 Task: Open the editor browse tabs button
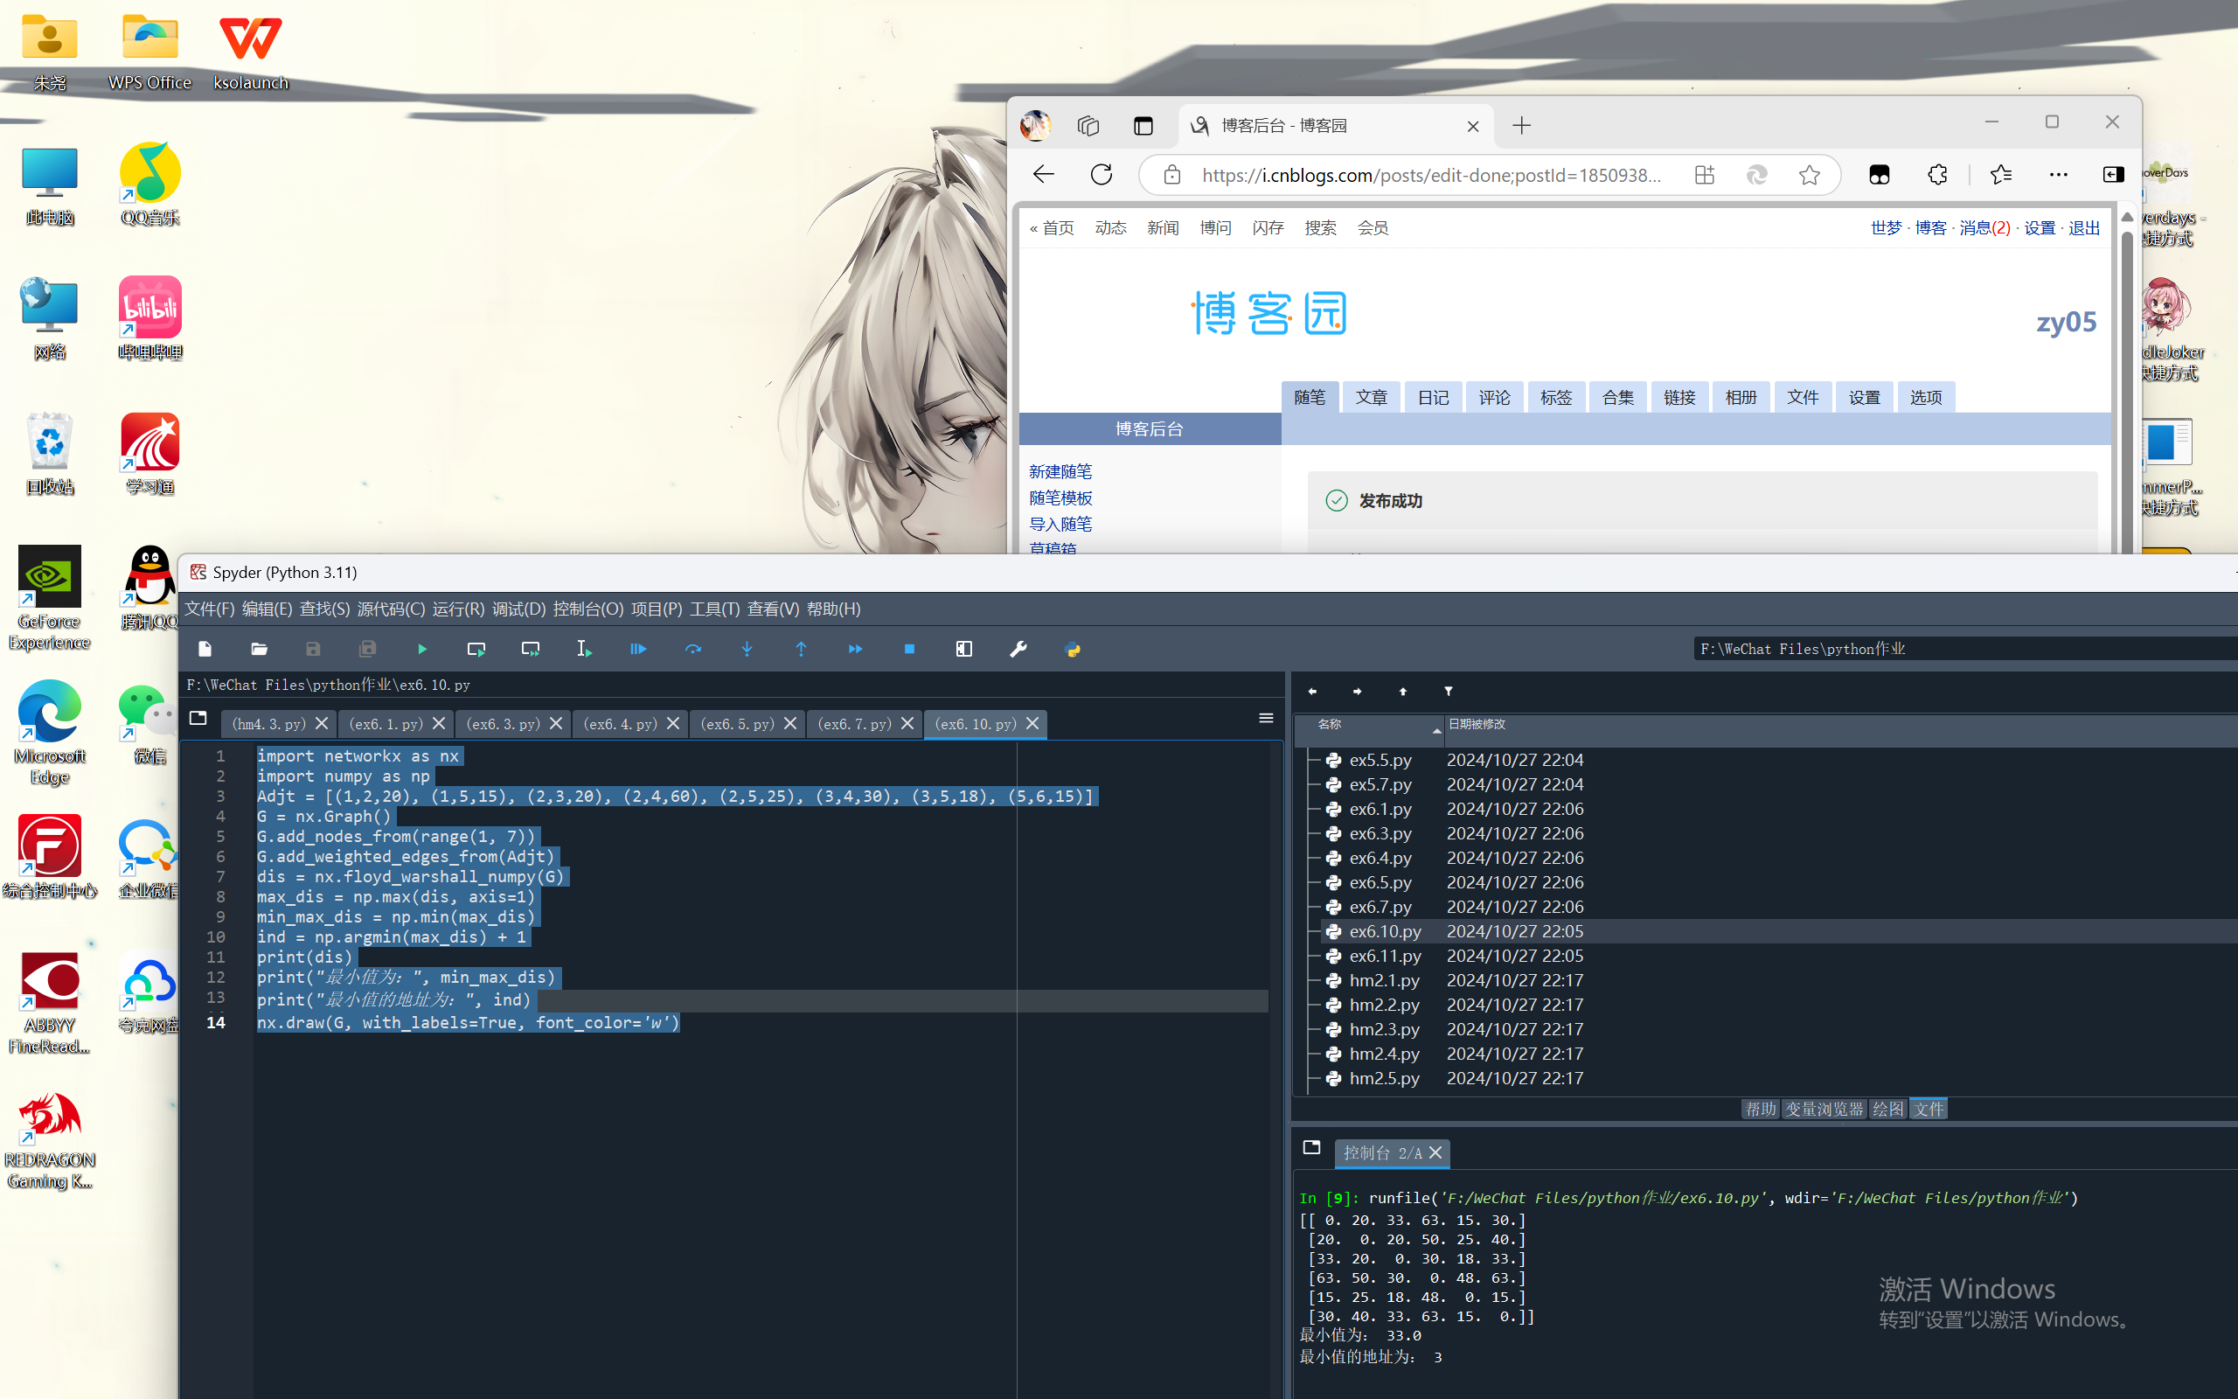tap(198, 718)
